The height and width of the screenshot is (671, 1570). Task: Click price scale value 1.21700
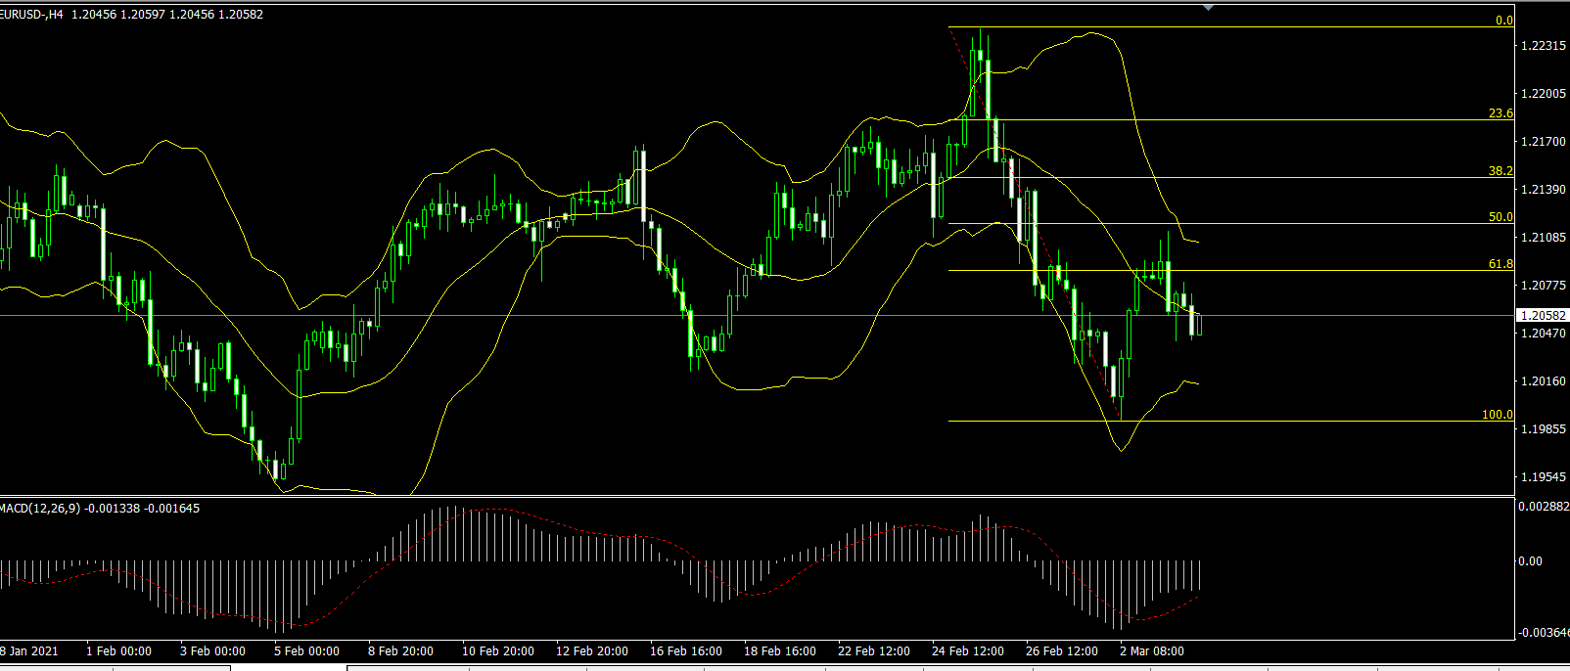pos(1545,142)
